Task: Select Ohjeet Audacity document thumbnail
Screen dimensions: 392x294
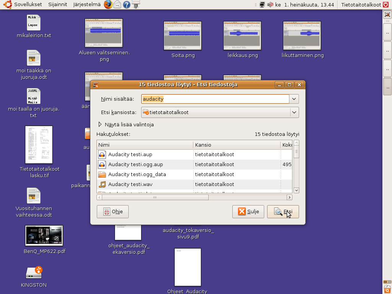Action: tap(188, 267)
